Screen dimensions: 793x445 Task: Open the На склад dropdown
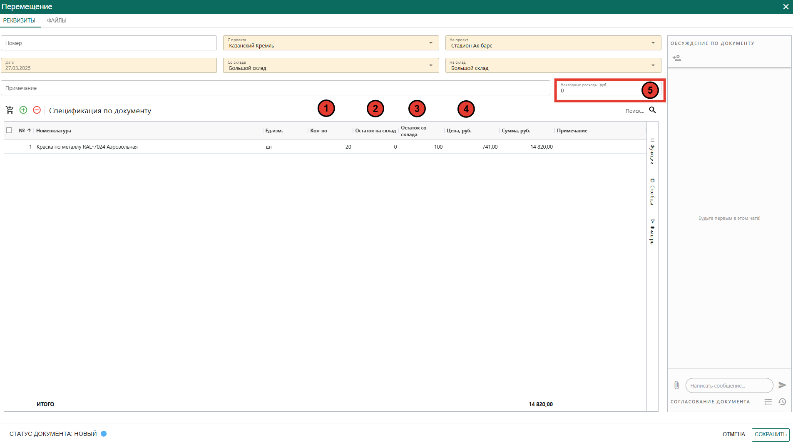553,65
